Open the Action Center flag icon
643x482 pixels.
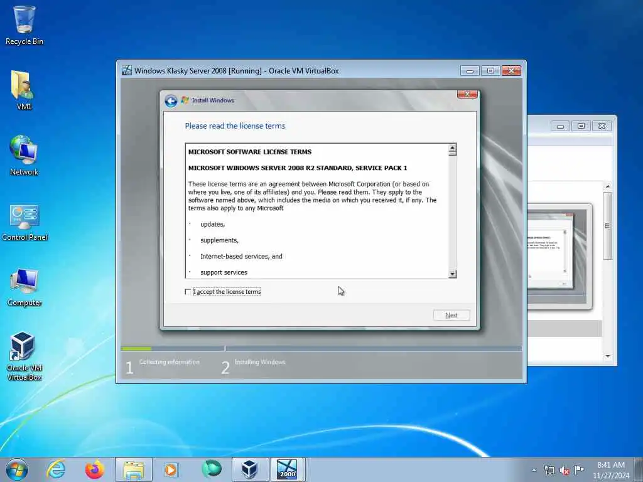pyautogui.click(x=579, y=470)
